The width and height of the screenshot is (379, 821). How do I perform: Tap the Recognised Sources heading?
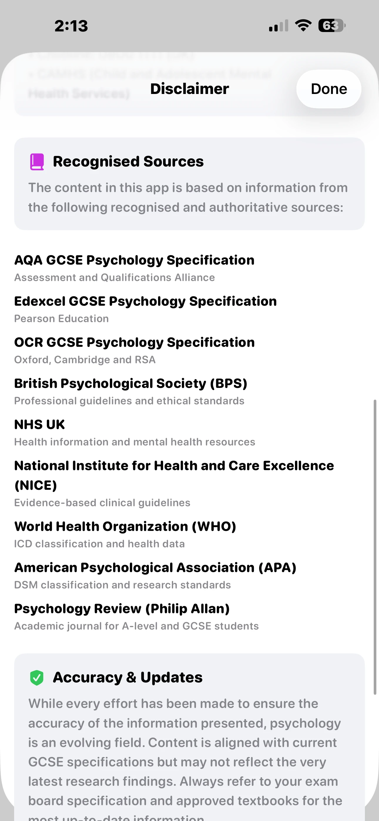128,161
